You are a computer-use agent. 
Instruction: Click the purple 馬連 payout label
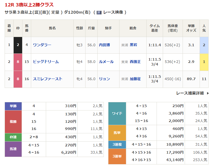tap(13, 149)
